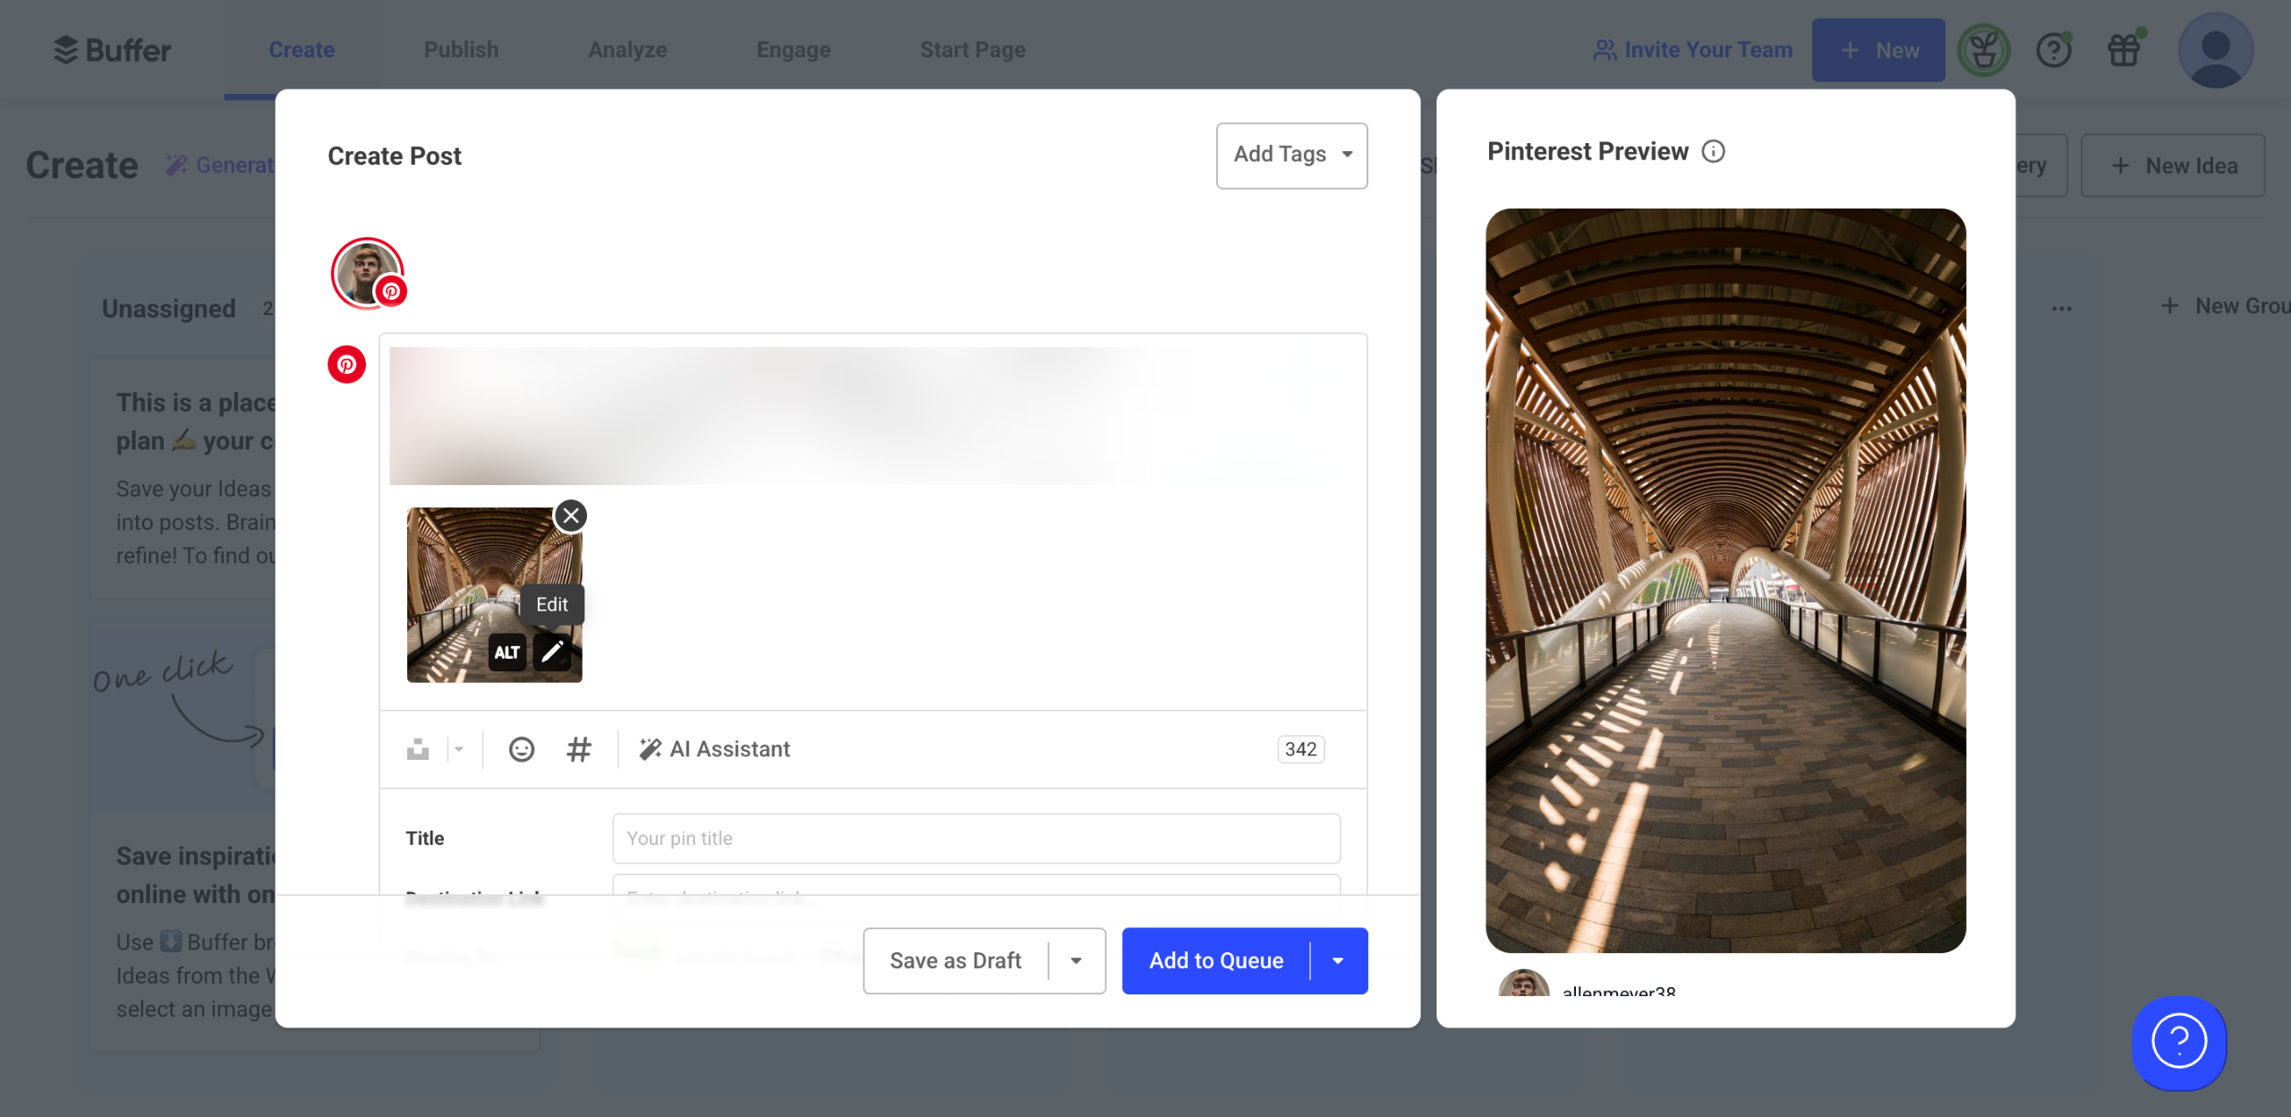Open Save as Draft options arrow
2291x1117 pixels.
1077,960
